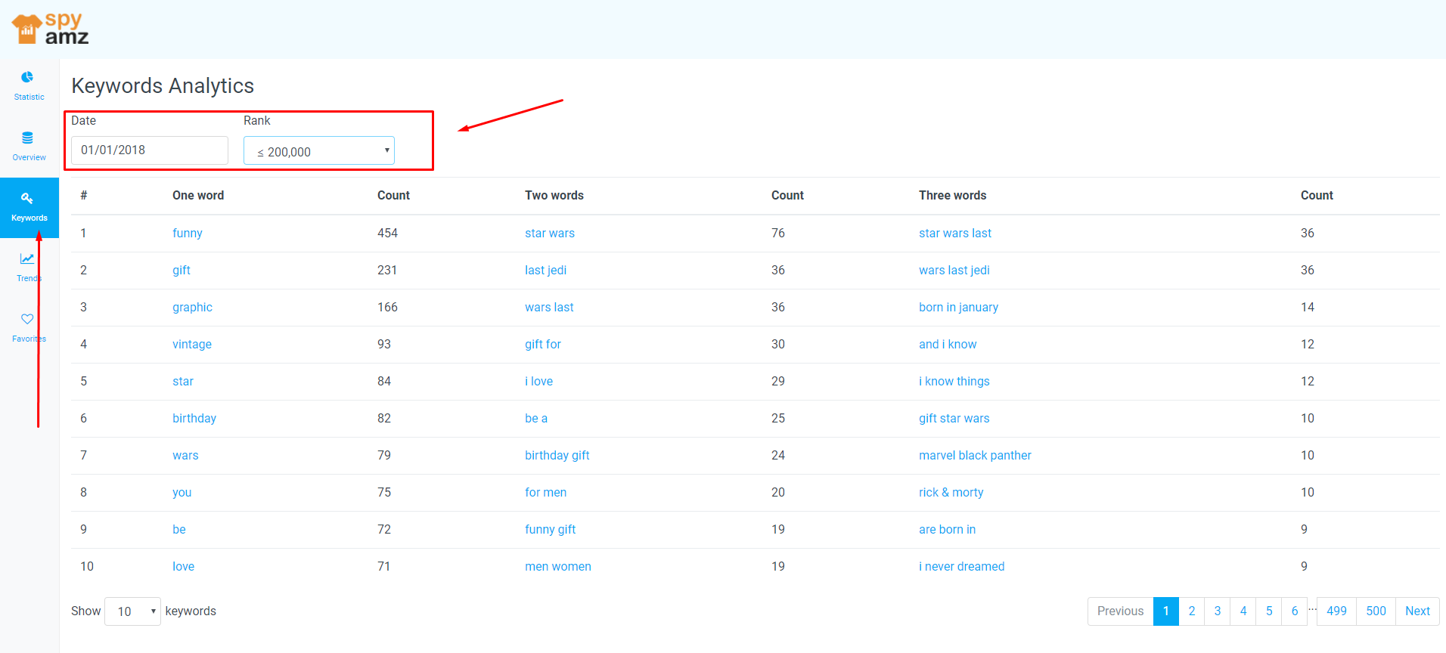Click the 'and i know' keyword link
1446x653 pixels.
point(948,344)
